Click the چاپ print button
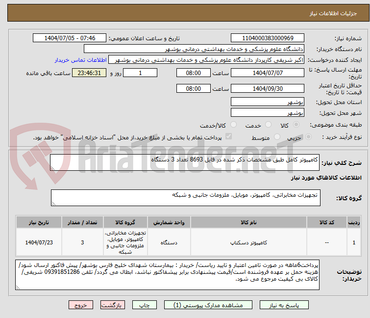 click(x=145, y=305)
